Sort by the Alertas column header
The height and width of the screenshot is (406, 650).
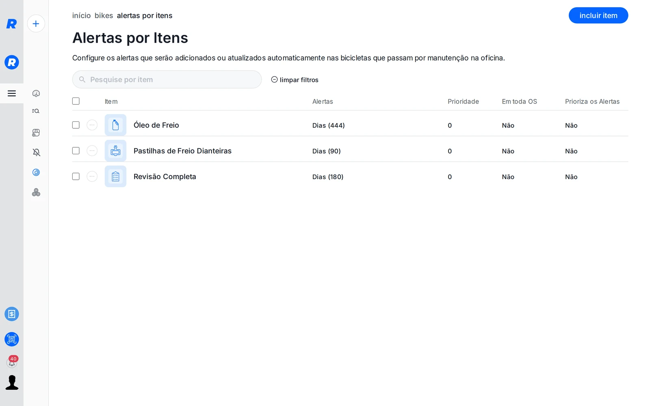click(x=323, y=101)
